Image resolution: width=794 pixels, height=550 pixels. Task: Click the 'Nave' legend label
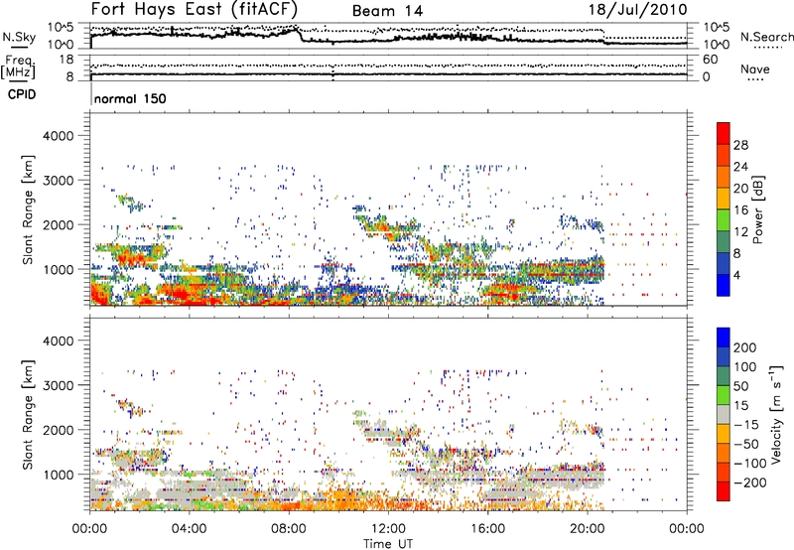pos(754,69)
